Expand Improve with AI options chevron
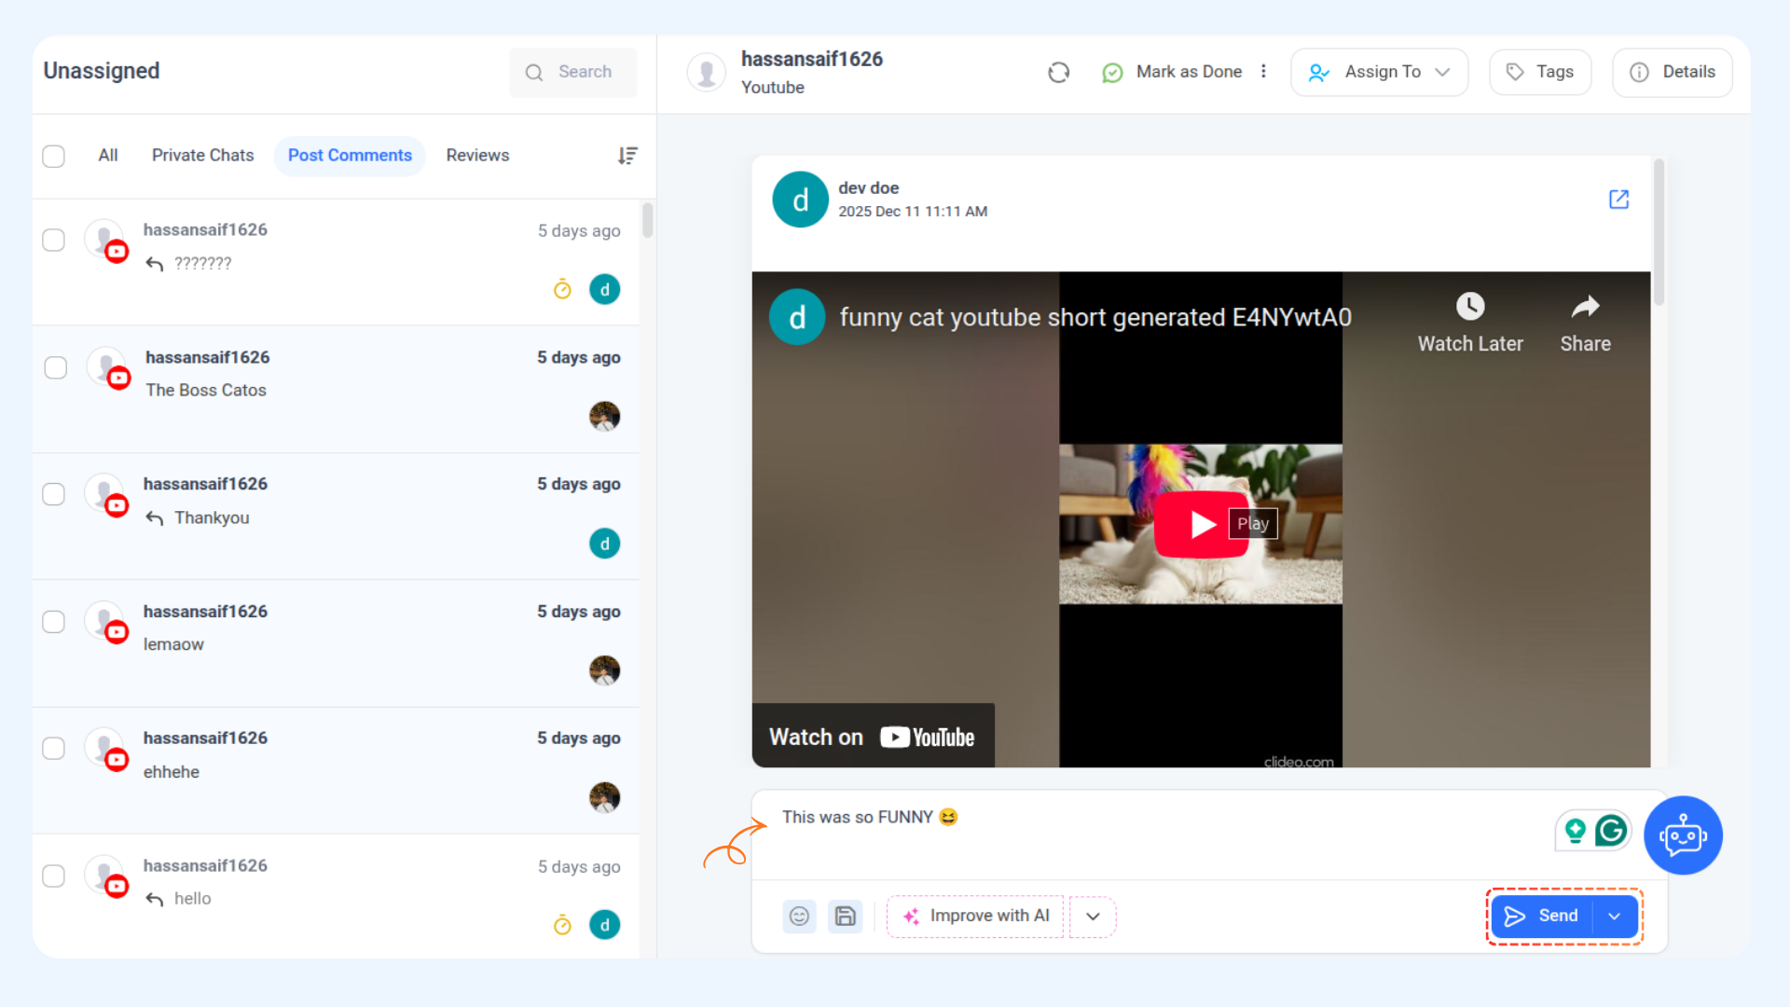Screen dimensions: 1790x1007 pyautogui.click(x=1093, y=916)
